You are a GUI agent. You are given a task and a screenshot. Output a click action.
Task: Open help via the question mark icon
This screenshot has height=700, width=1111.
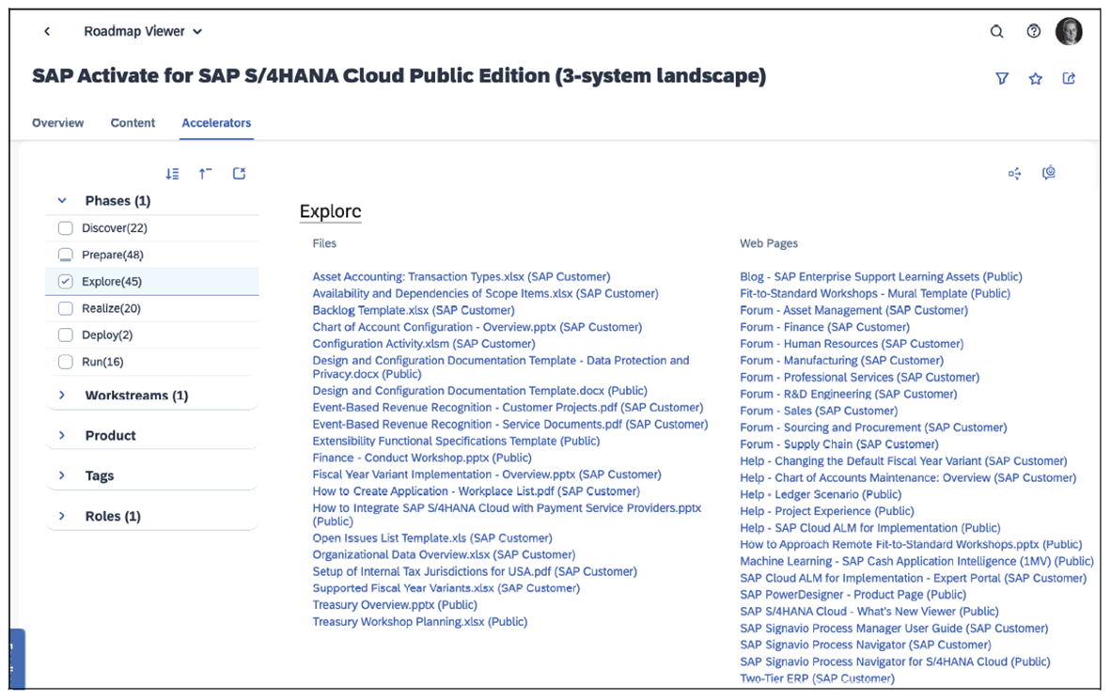tap(1034, 31)
